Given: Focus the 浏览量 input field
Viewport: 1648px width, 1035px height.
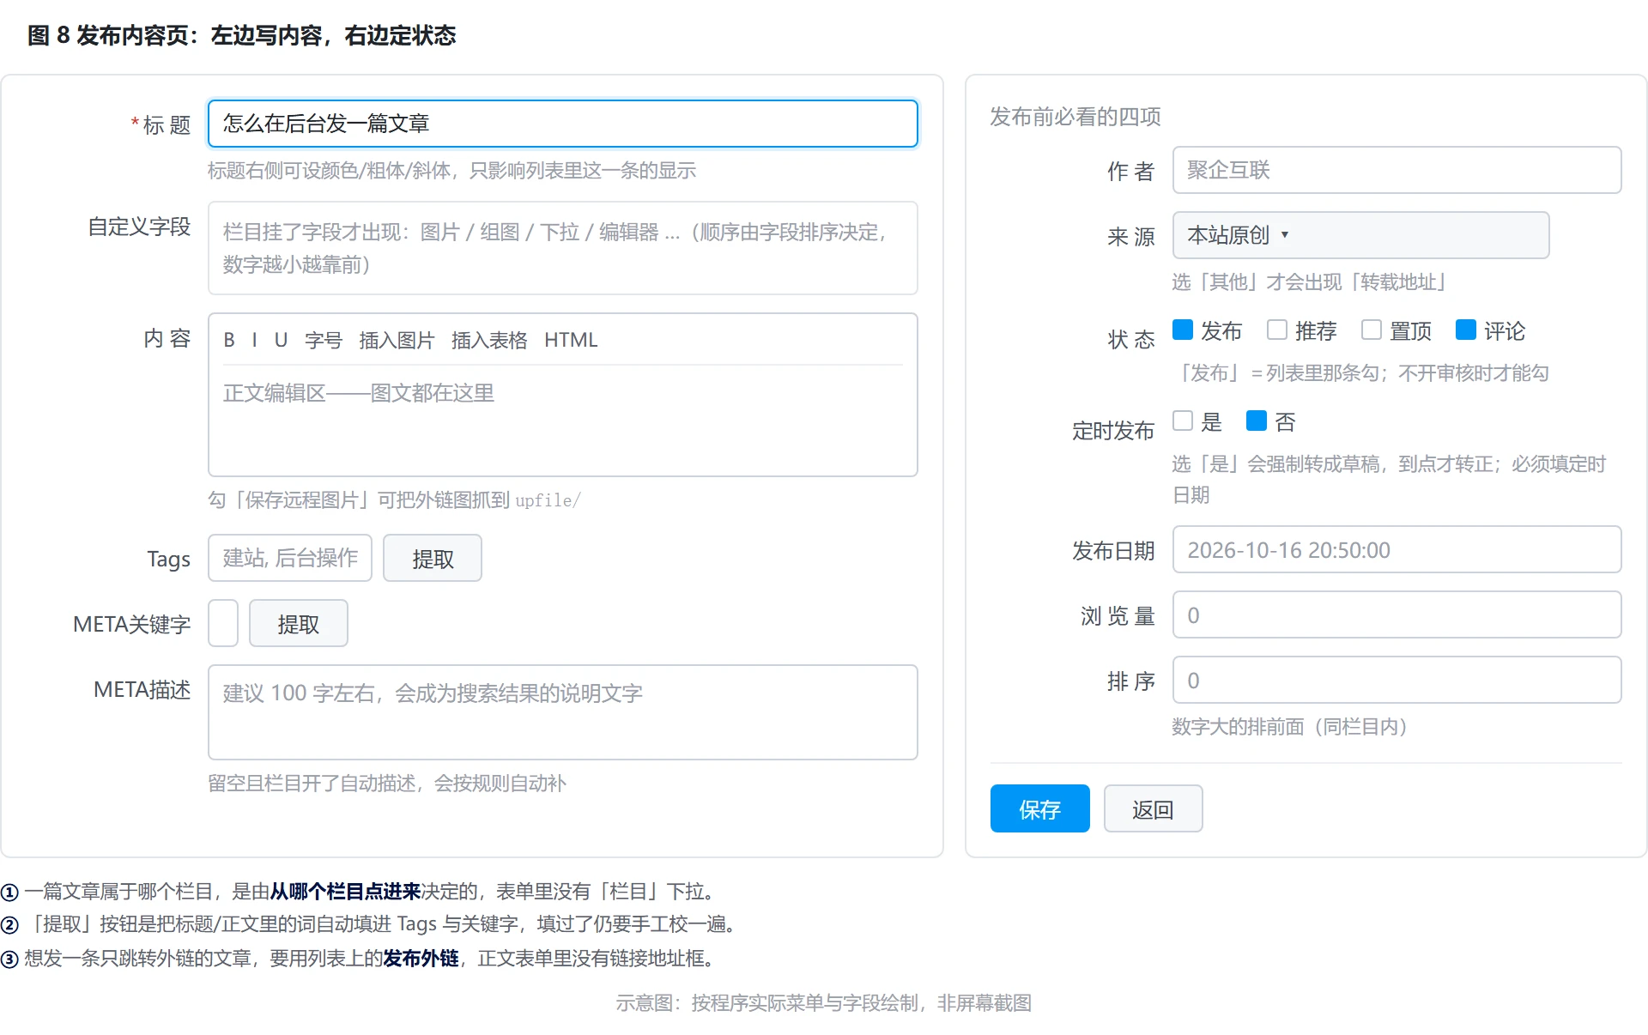Looking at the screenshot, I should point(1397,614).
